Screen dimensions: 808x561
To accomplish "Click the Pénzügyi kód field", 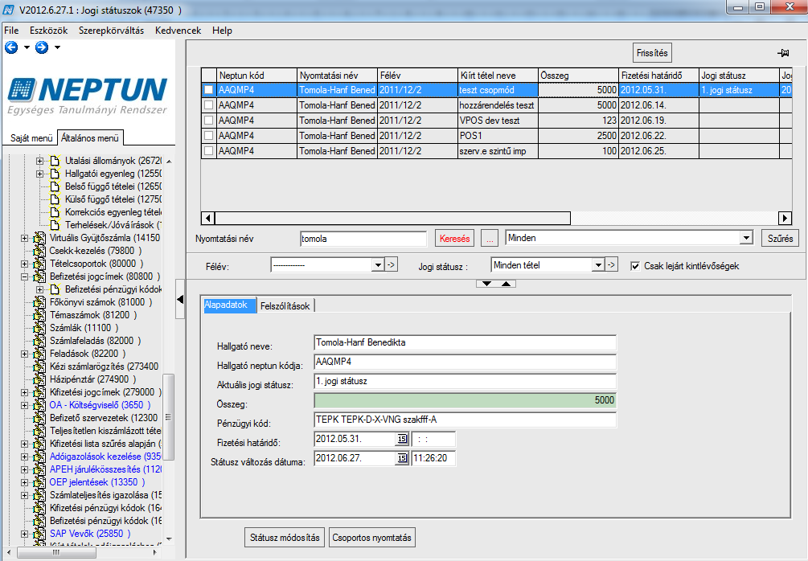I will 465,420.
